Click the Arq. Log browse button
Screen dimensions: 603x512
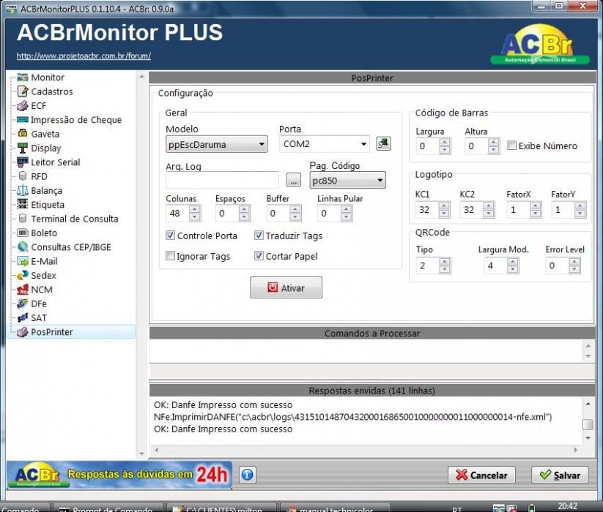(293, 180)
